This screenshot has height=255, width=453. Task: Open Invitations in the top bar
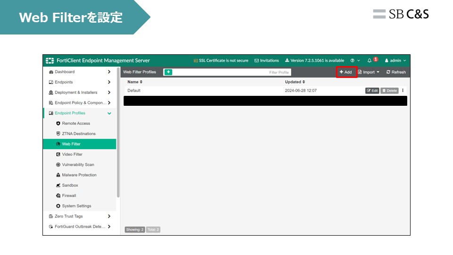click(x=267, y=60)
